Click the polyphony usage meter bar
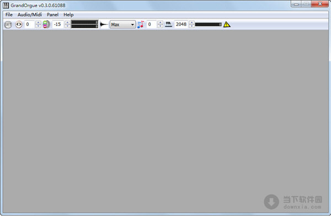This screenshot has height=216, width=331. click(209, 24)
